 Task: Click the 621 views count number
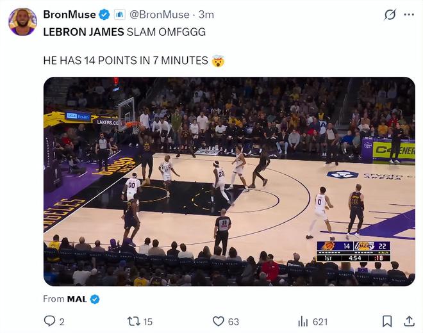(320, 321)
